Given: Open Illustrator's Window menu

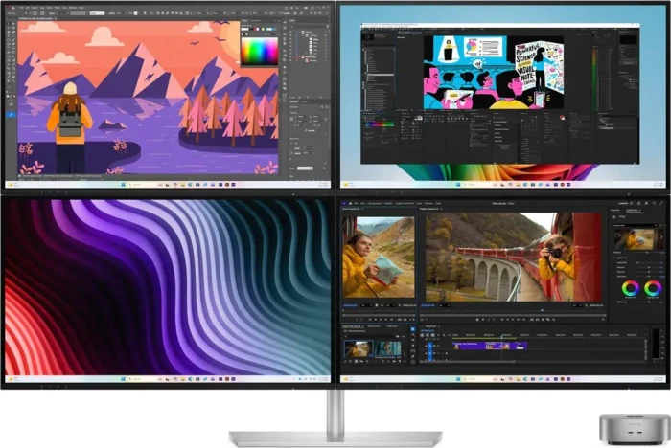Looking at the screenshot, I should click(72, 8).
